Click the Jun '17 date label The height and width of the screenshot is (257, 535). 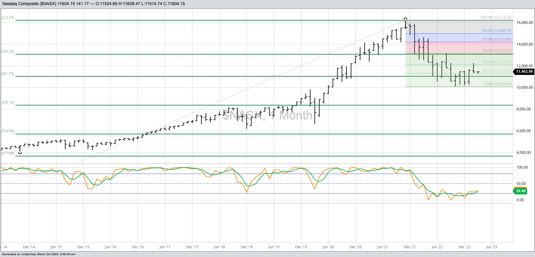point(165,247)
